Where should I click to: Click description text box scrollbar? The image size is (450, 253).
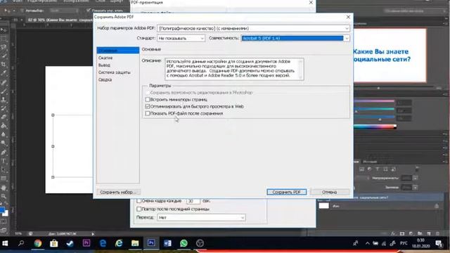(x=300, y=69)
